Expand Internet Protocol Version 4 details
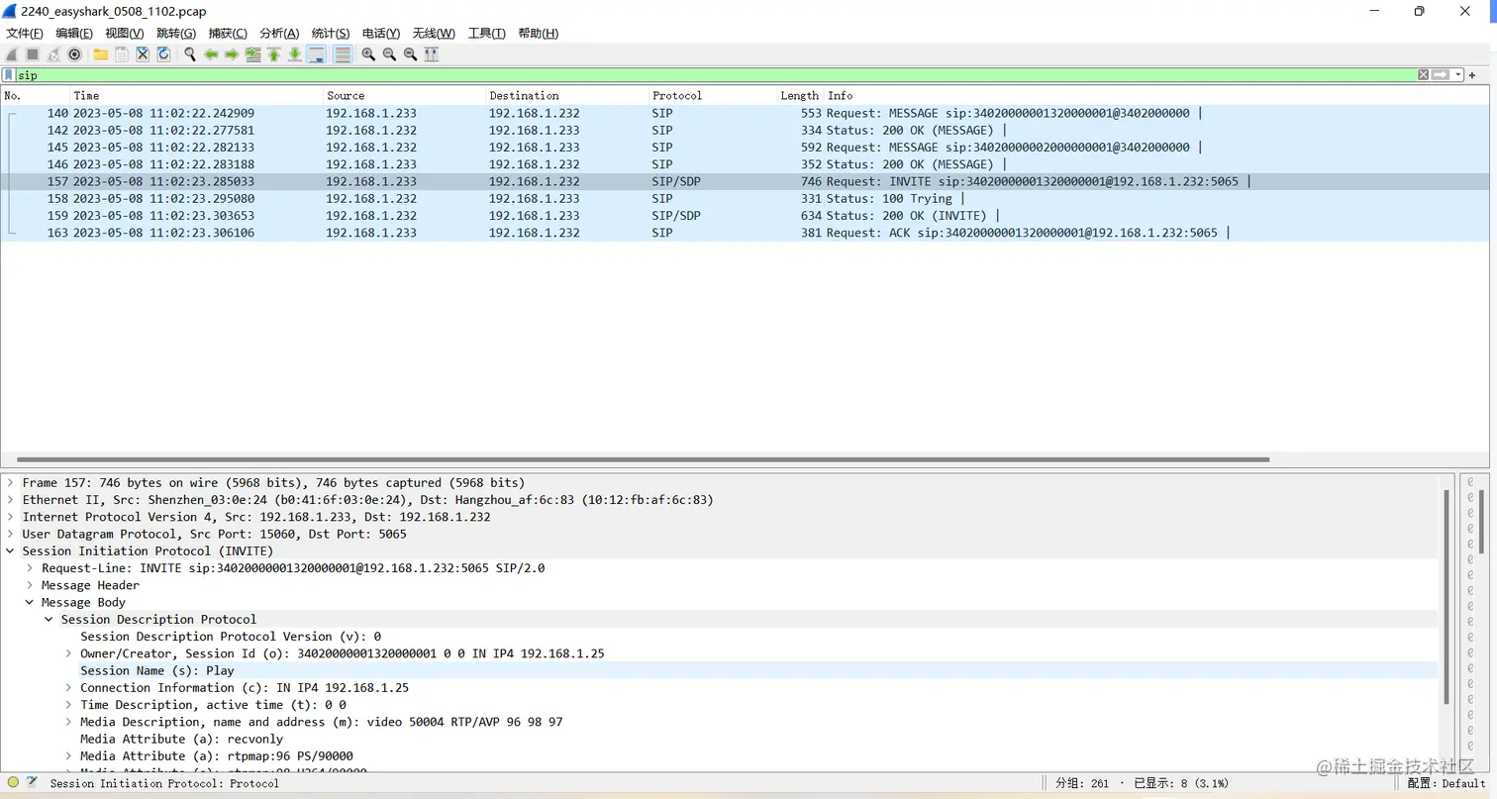1497x799 pixels. 11,517
